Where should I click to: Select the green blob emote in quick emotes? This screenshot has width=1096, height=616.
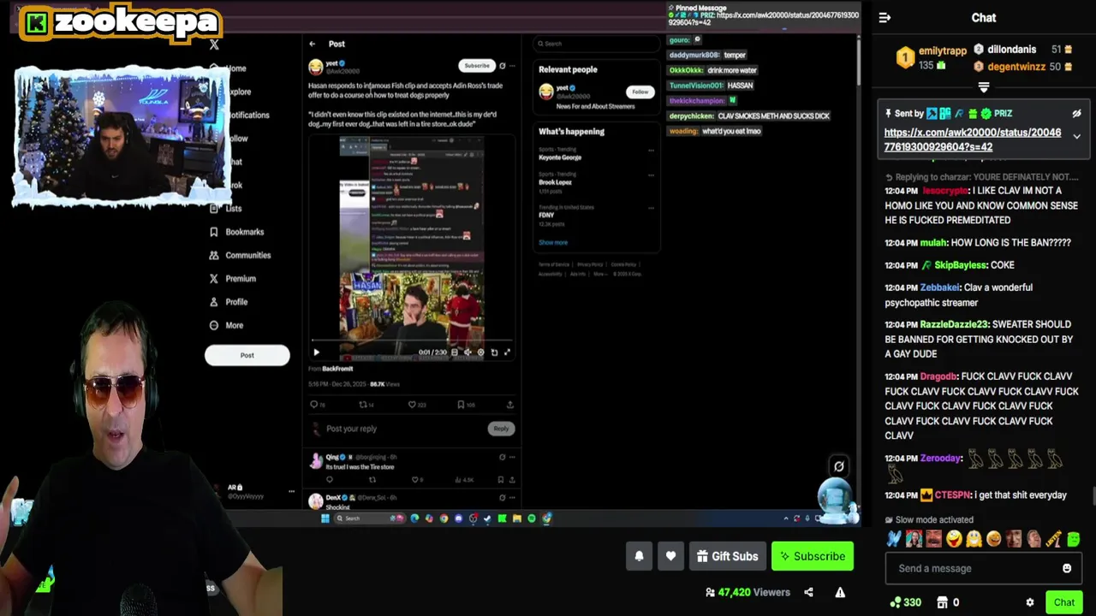1074,539
